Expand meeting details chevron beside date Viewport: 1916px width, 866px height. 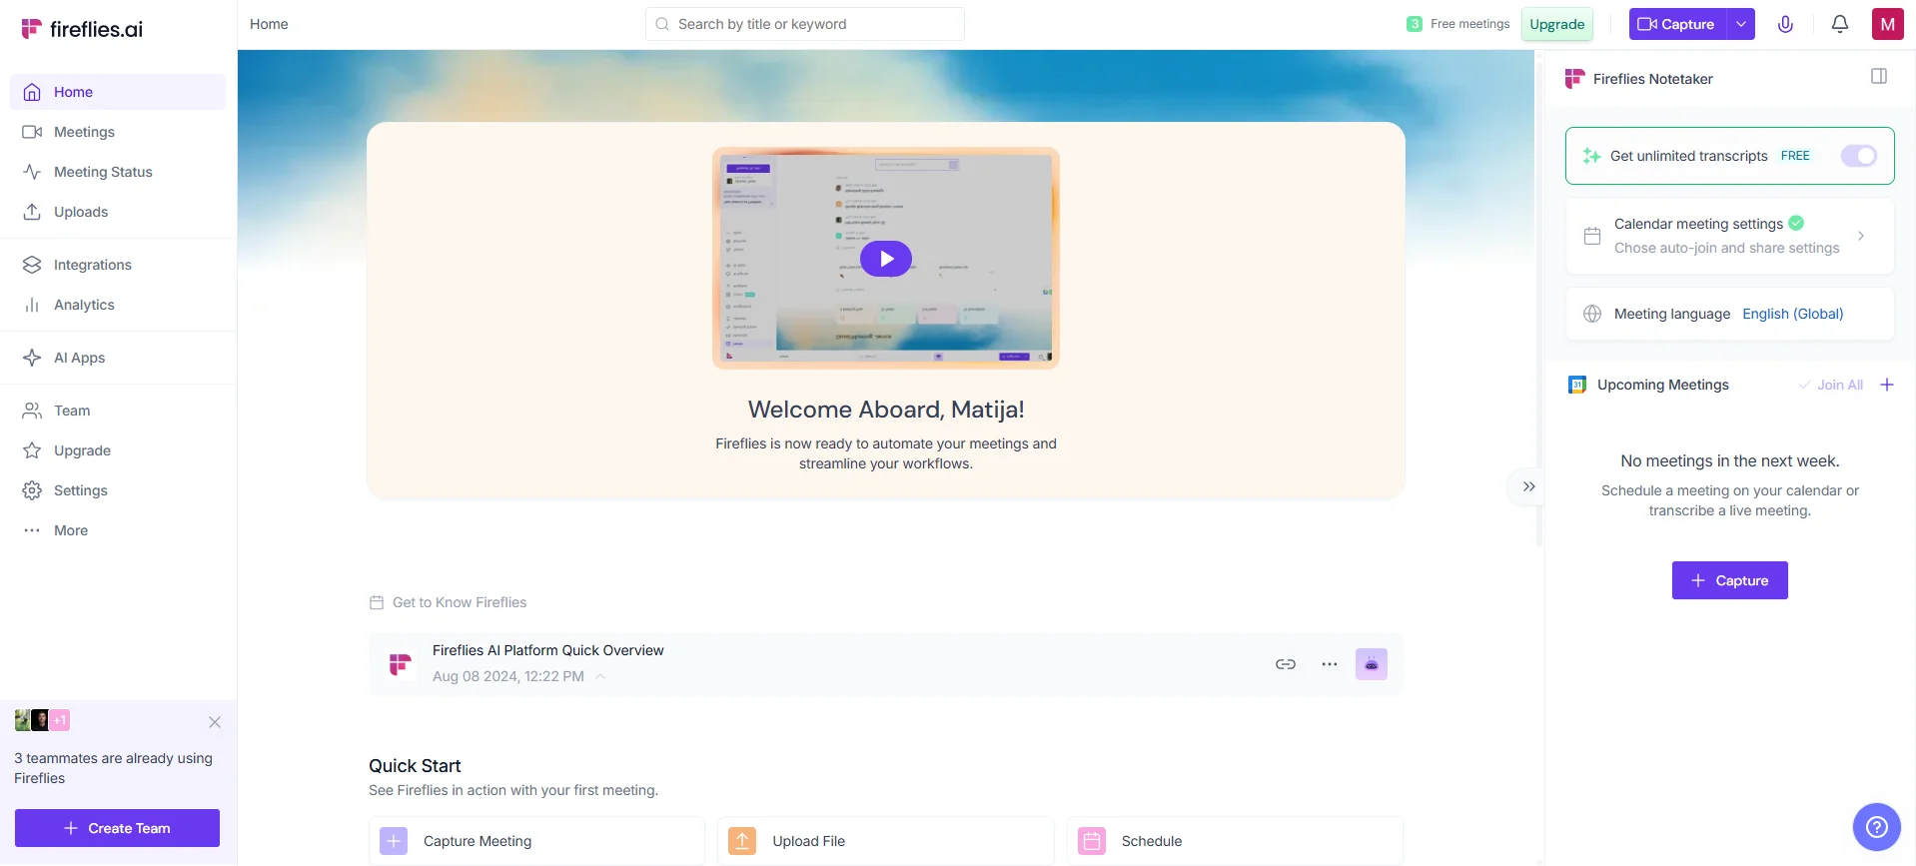(600, 676)
